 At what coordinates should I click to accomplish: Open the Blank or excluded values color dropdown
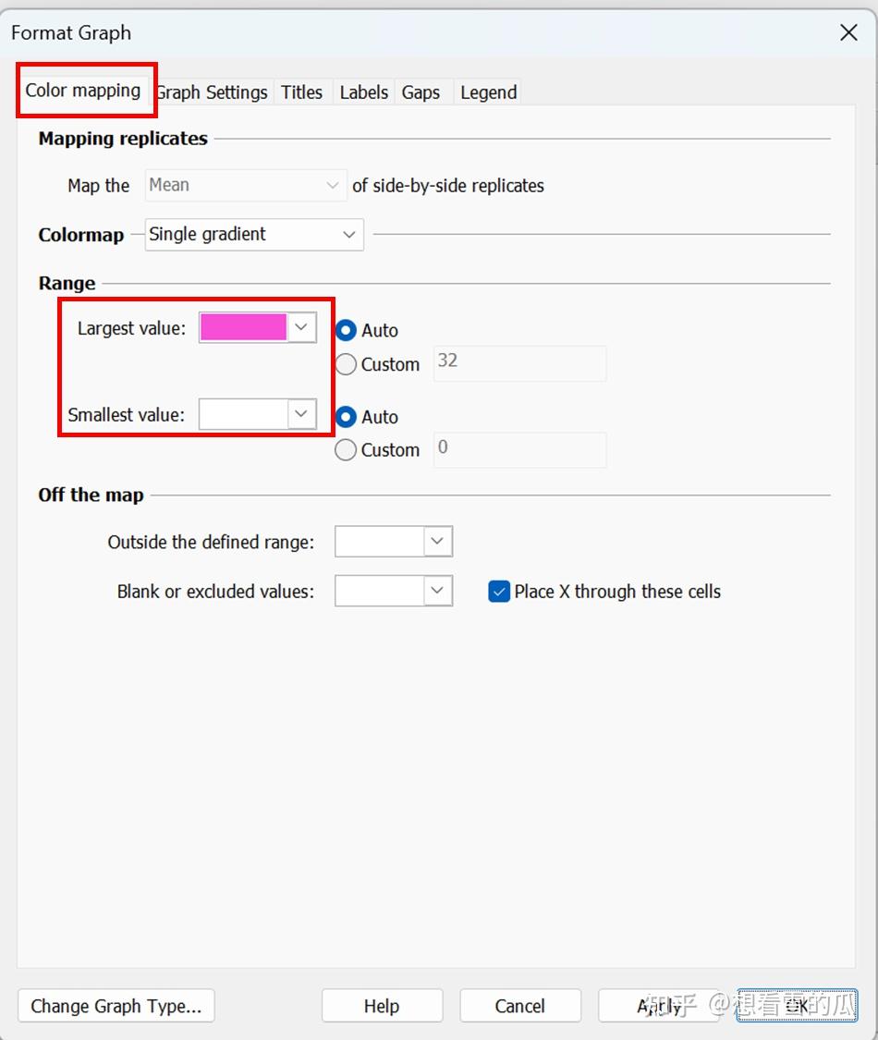point(394,591)
